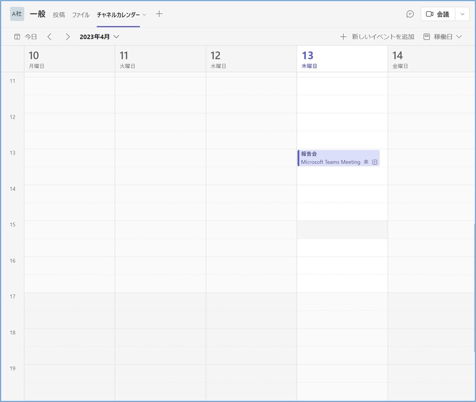Click the A社 team avatar icon
The width and height of the screenshot is (476, 402).
(x=17, y=14)
